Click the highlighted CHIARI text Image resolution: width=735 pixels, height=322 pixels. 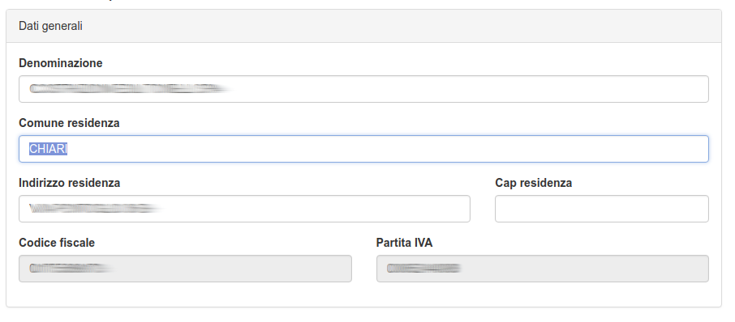click(49, 149)
